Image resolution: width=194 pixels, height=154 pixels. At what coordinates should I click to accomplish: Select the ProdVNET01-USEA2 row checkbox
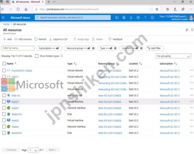tap(4, 70)
